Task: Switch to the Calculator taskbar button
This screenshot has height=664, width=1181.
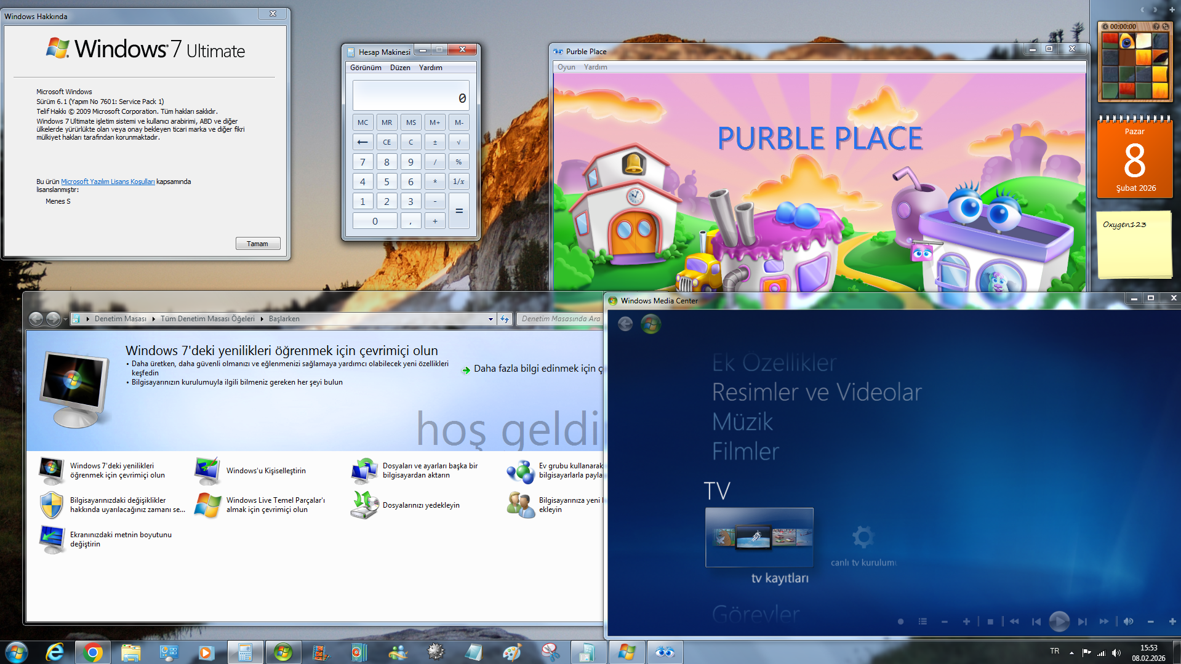Action: pos(245,652)
